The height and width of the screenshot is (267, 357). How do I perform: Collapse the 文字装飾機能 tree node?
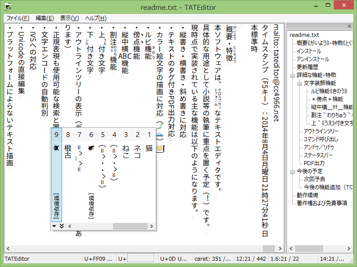[x=299, y=84]
